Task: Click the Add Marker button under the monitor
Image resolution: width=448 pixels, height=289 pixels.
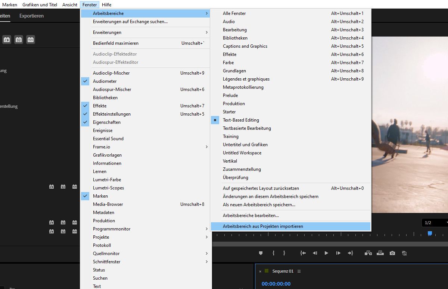Action: coord(261,253)
